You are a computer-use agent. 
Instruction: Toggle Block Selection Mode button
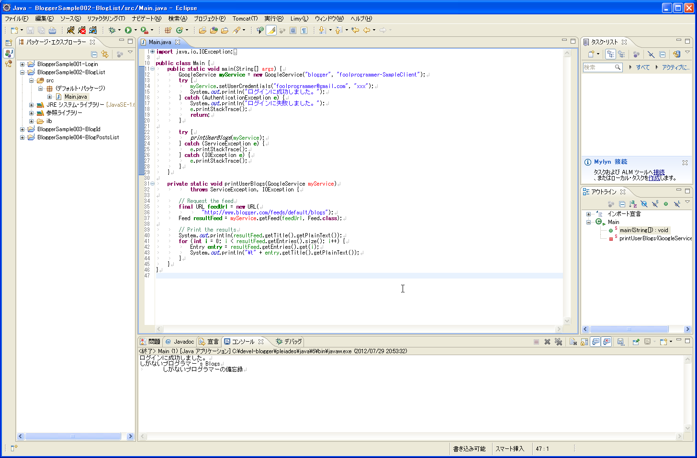click(293, 30)
